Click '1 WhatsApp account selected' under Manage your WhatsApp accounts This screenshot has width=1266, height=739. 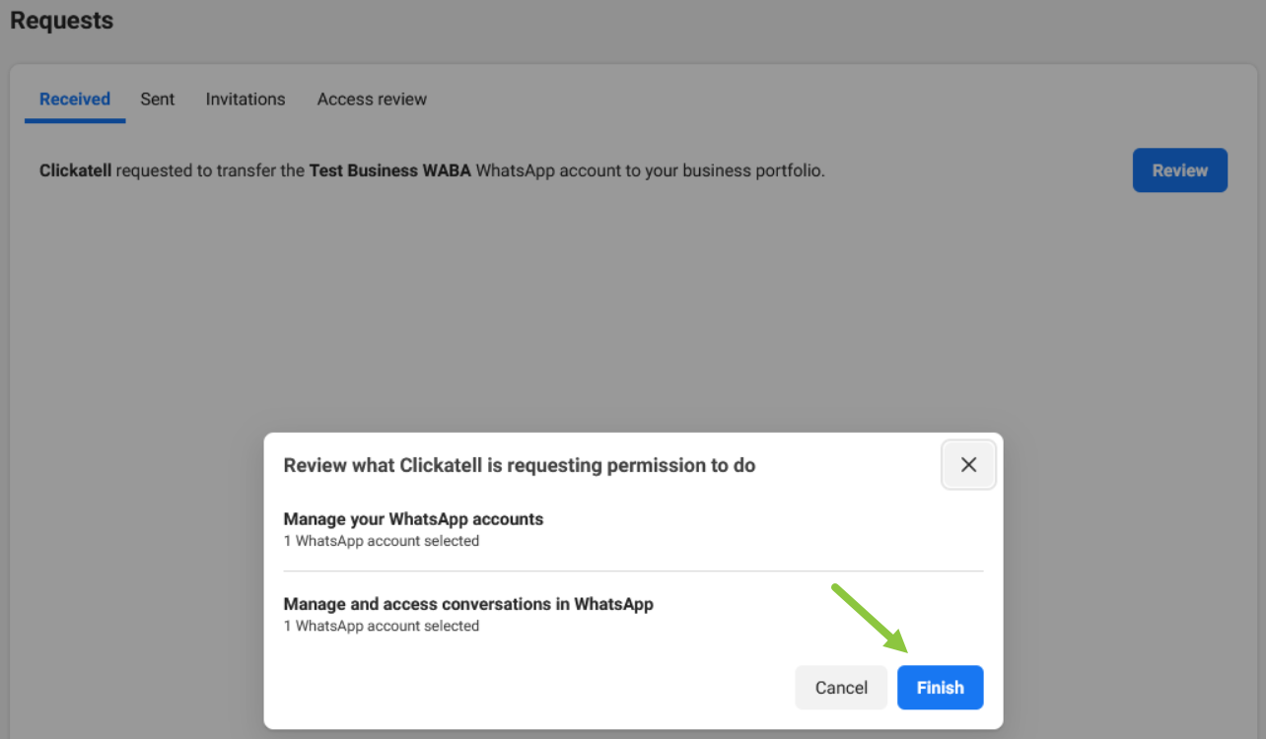(x=382, y=541)
